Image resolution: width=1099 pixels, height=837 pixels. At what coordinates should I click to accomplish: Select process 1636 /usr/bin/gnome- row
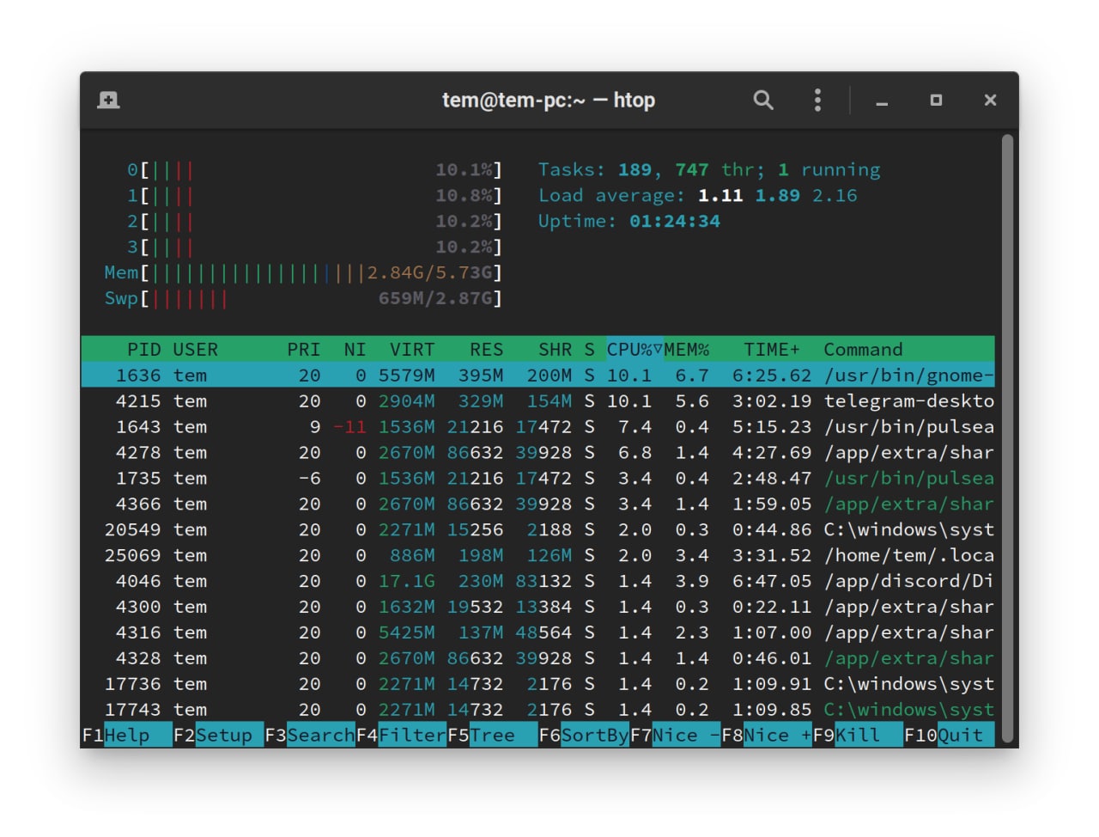click(x=538, y=376)
